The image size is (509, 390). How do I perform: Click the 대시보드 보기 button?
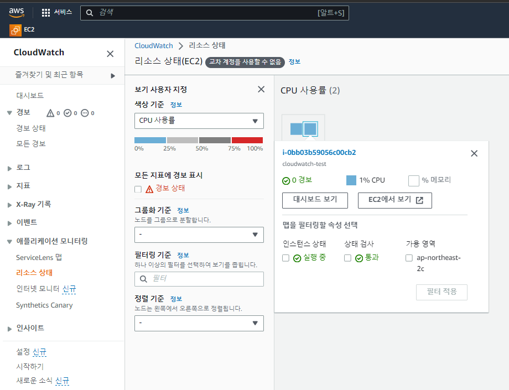click(315, 200)
